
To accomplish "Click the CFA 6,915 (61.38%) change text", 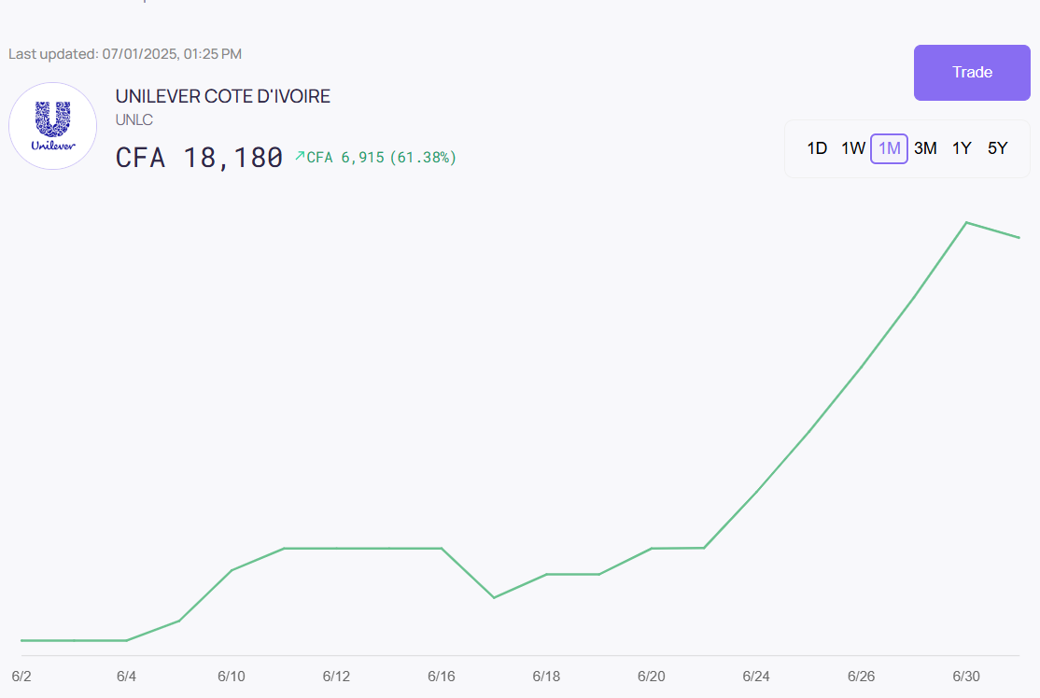I will [x=381, y=158].
